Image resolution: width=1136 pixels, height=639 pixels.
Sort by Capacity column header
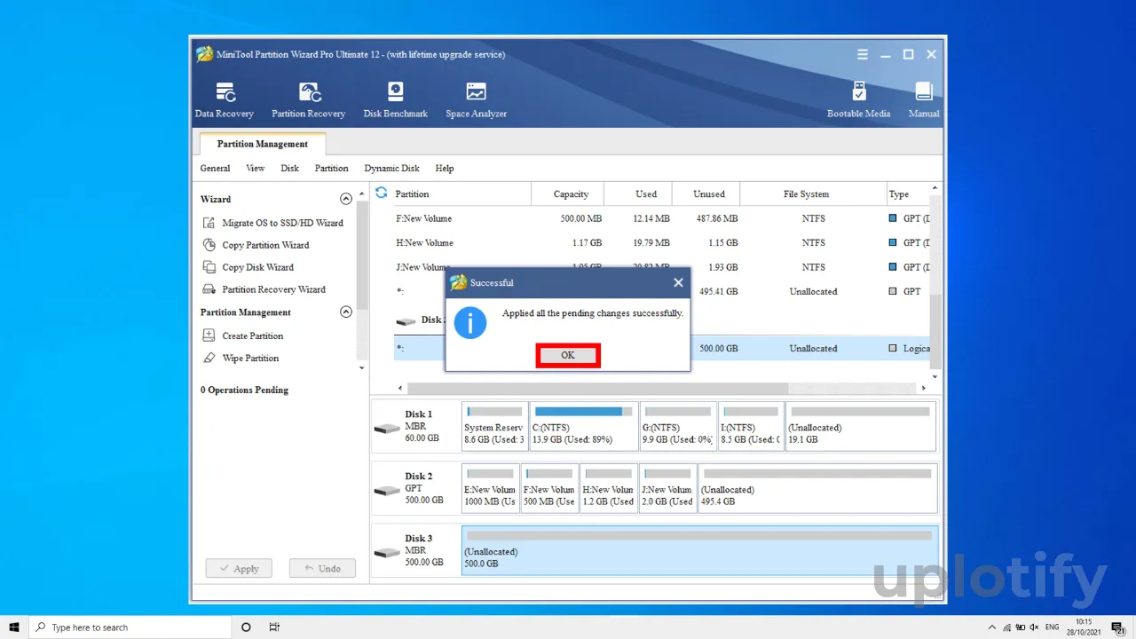(568, 193)
